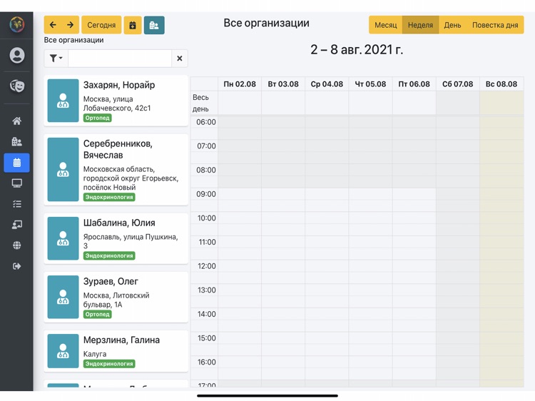This screenshot has height=401, width=535.
Task: Click address Ярославль, улица Пушкина, 3
Action: 131,241
